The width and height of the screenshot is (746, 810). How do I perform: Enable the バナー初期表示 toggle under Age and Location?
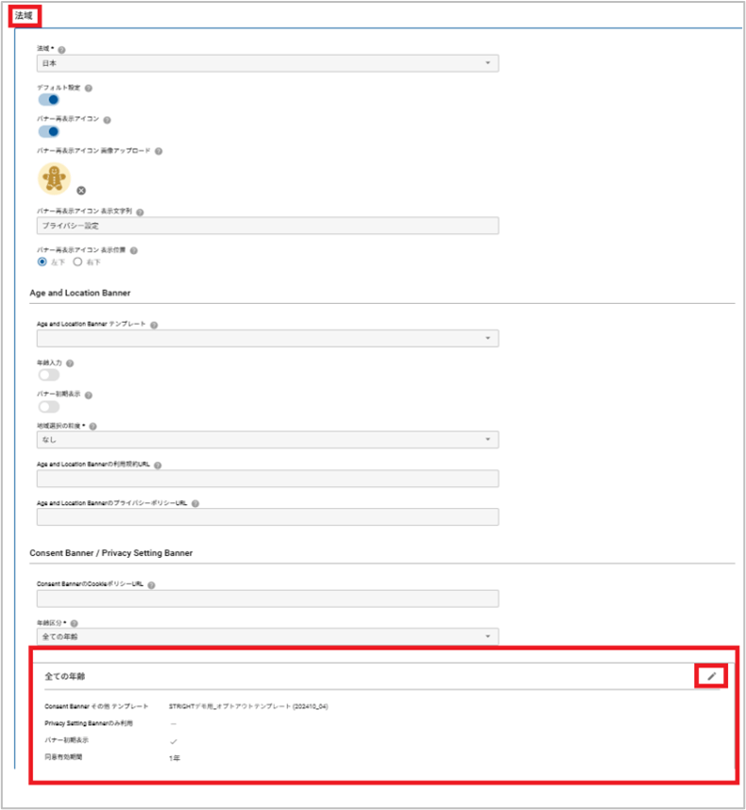click(48, 406)
